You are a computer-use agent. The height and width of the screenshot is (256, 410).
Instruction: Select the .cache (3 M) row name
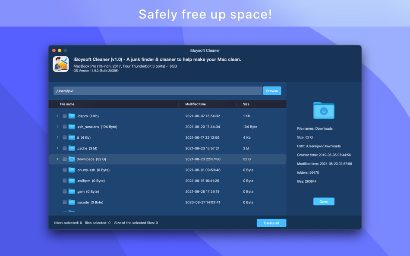(x=87, y=148)
